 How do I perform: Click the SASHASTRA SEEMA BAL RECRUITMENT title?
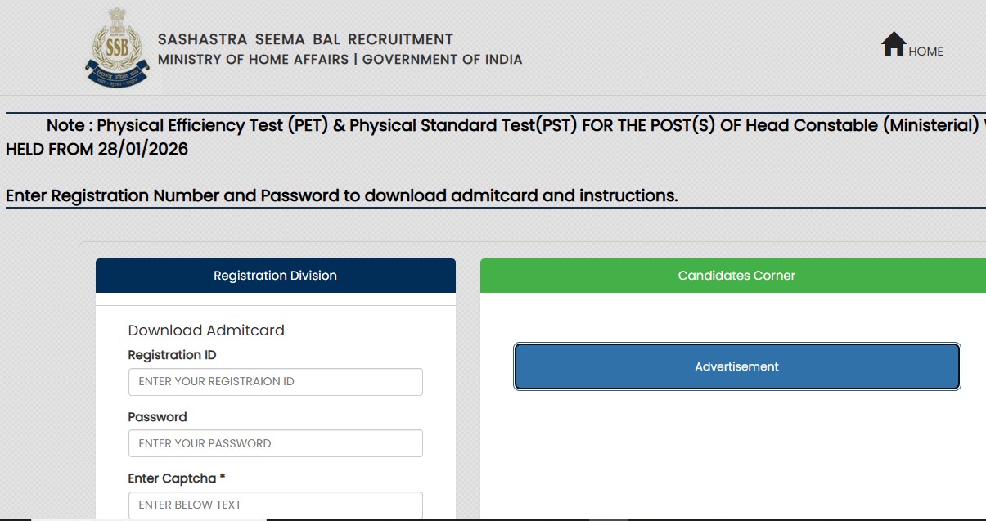(x=303, y=38)
